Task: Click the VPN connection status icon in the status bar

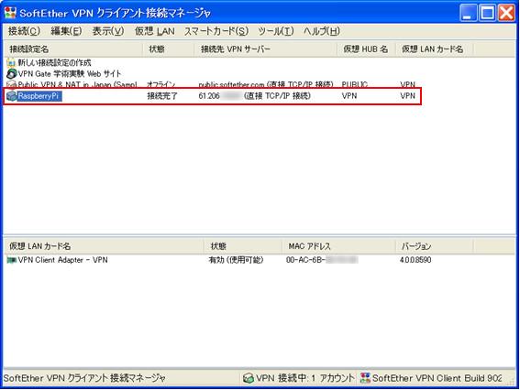Action: point(248,378)
